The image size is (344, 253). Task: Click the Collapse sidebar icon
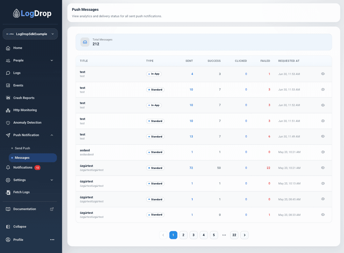pyautogui.click(x=8, y=227)
